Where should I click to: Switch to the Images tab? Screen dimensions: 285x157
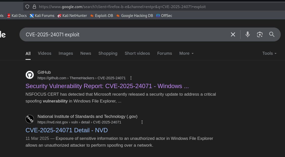[x=66, y=53]
